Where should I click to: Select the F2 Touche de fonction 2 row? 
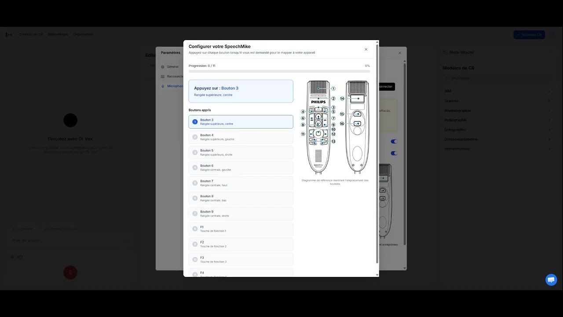241,244
